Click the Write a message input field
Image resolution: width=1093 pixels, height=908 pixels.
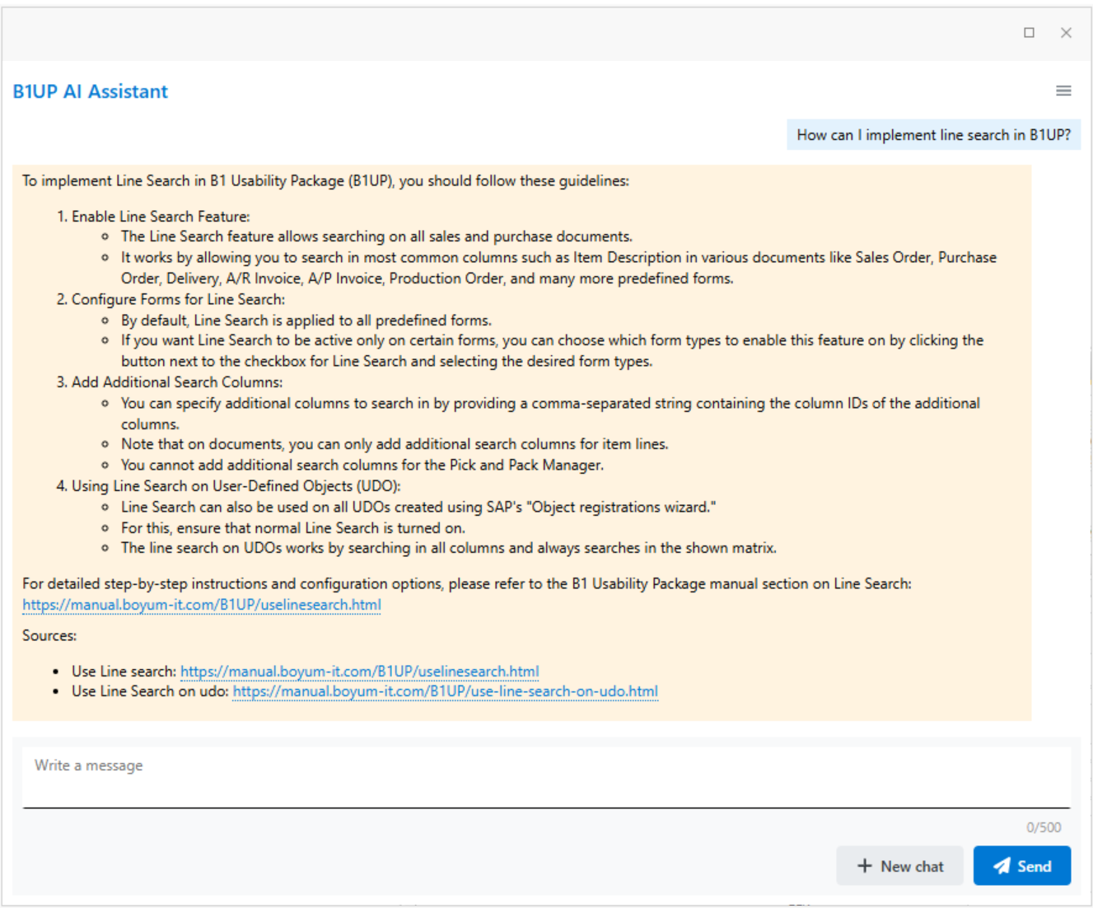[x=545, y=776]
